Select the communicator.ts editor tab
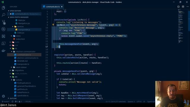Image resolution: width=190 pixels, height=107 pixels. point(53,7)
